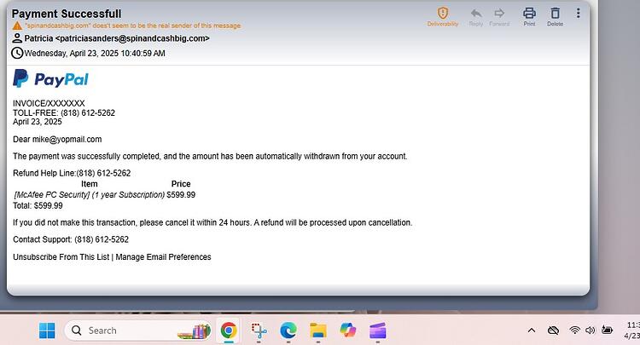The image size is (640, 345).
Task: Click the Contact Support phone number
Action: pyautogui.click(x=102, y=239)
